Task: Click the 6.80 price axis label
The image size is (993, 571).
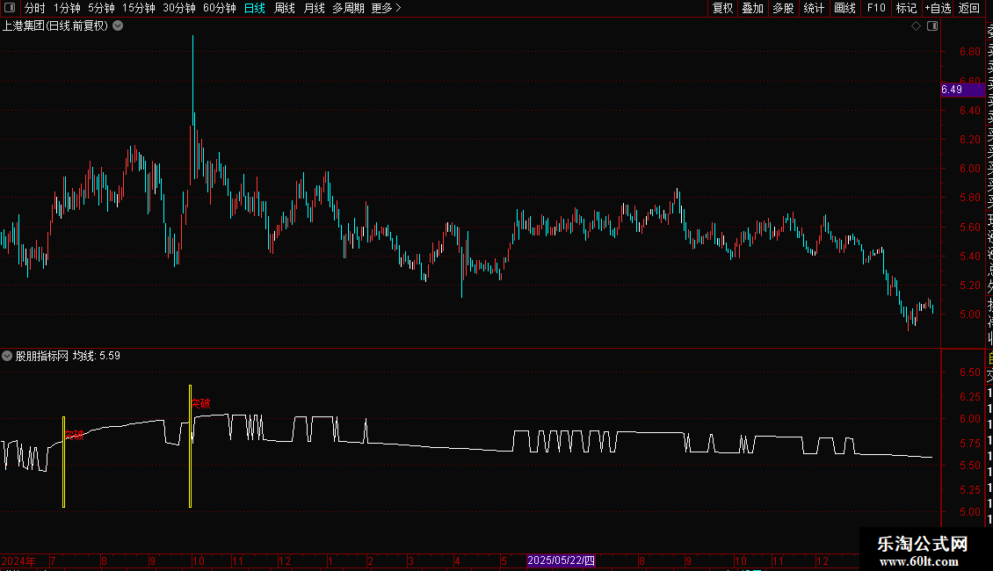Action: click(x=969, y=52)
